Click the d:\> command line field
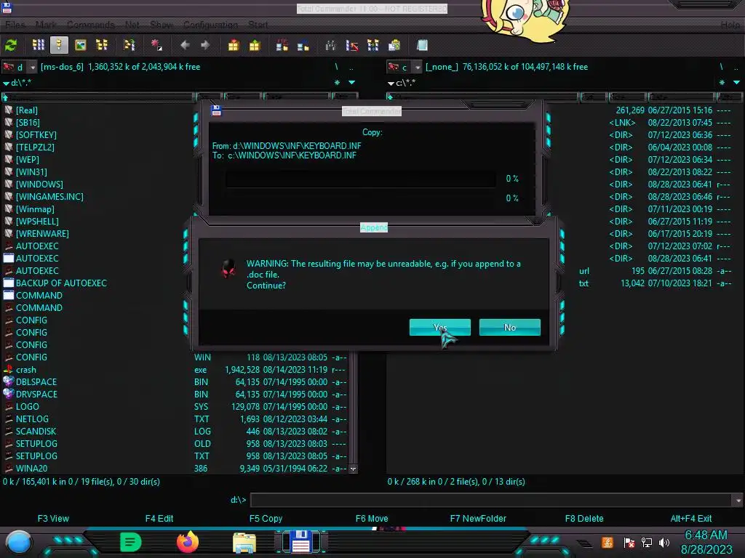Viewport: 745px width, 558px height. (x=492, y=500)
